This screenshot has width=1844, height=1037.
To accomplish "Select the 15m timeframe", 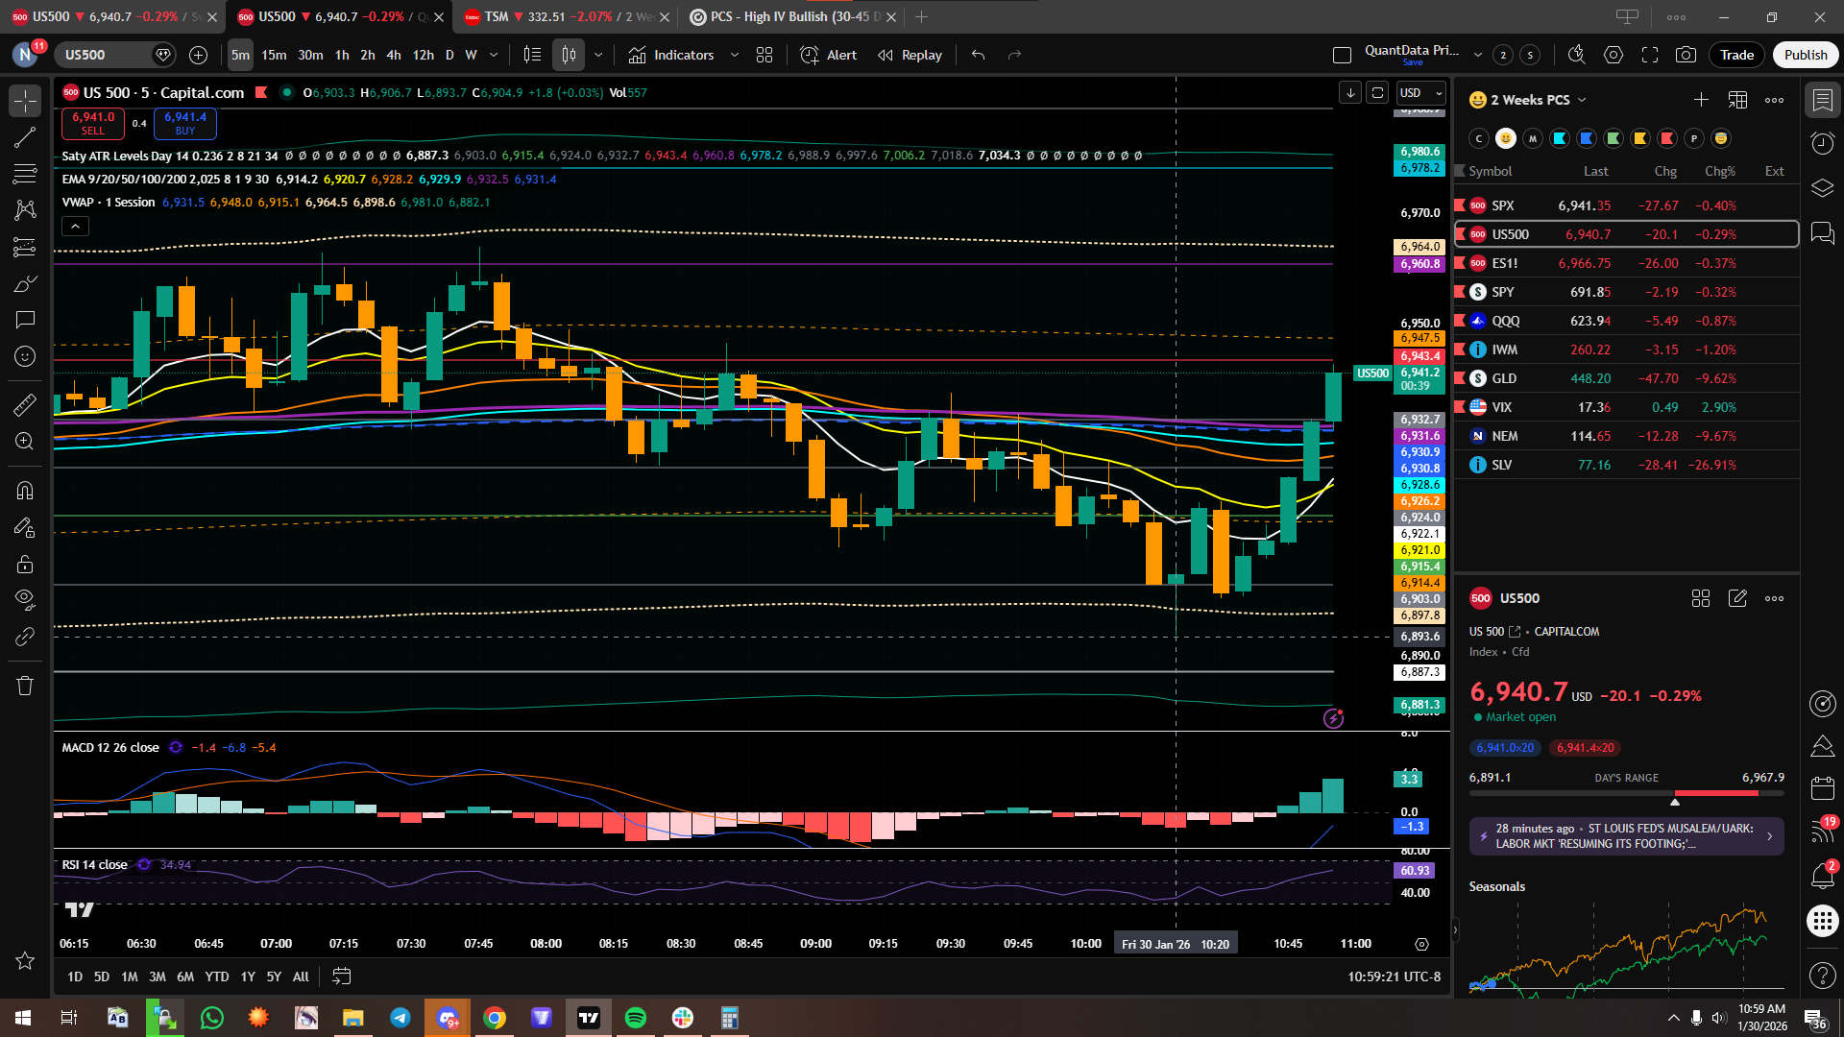I will 274,55.
